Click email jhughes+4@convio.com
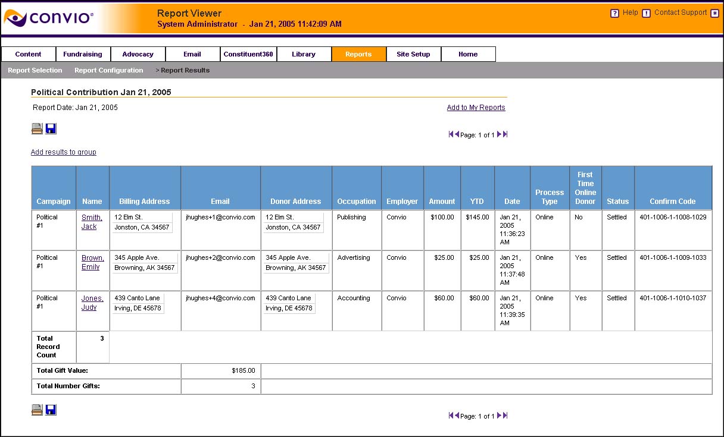 (x=220, y=298)
